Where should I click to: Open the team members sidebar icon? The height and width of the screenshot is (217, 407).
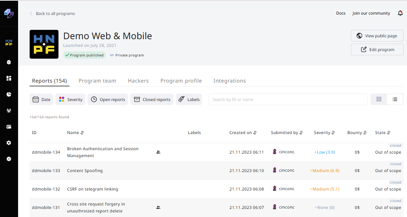9,111
